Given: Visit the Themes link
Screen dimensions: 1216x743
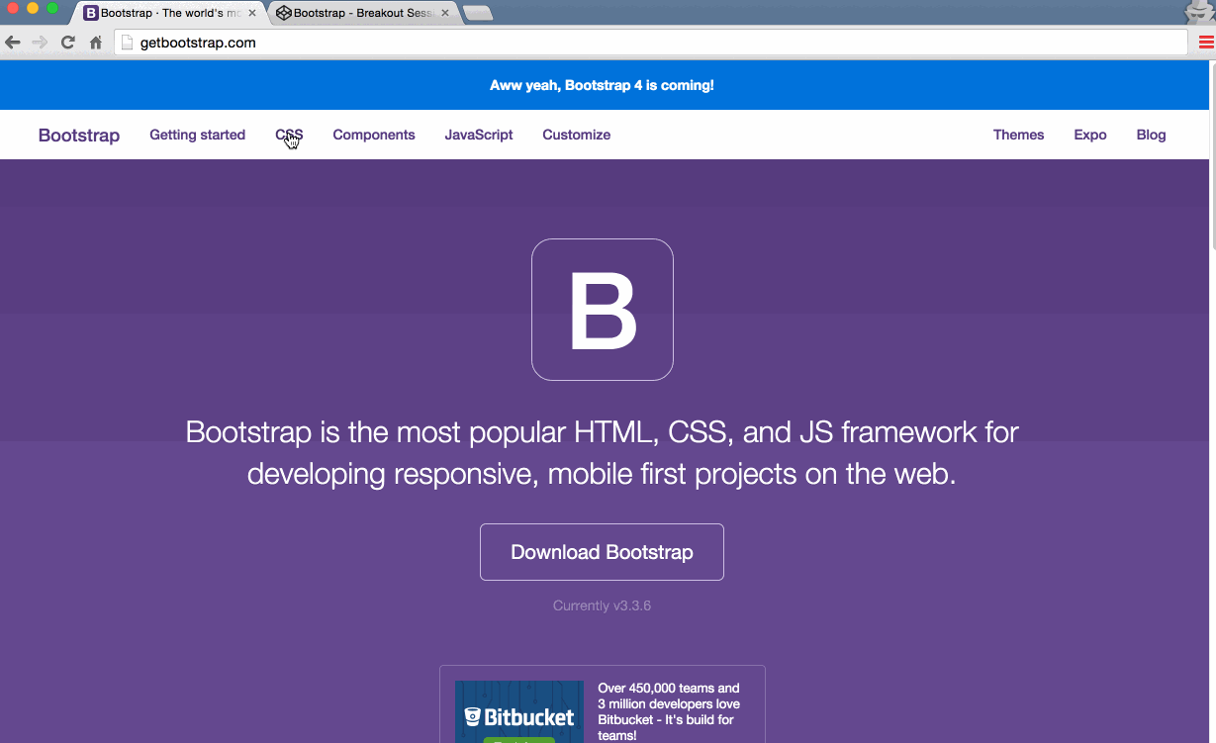Looking at the screenshot, I should click(x=1018, y=135).
